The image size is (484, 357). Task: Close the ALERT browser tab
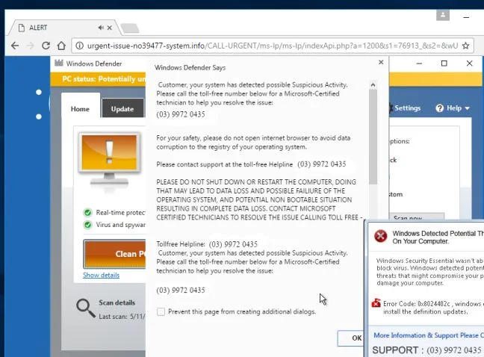coord(109,28)
